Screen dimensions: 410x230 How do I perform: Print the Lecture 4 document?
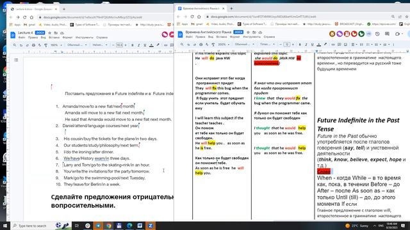(x=33, y=45)
